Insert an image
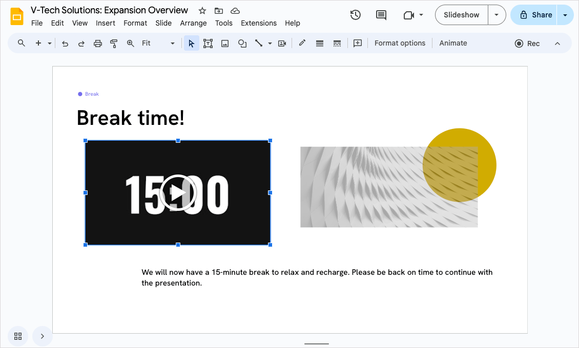Viewport: 579px width, 348px height. pyautogui.click(x=225, y=43)
